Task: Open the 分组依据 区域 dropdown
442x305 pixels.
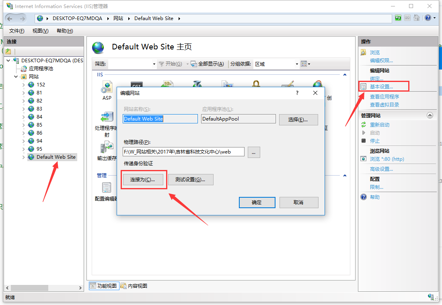Action: pyautogui.click(x=297, y=64)
